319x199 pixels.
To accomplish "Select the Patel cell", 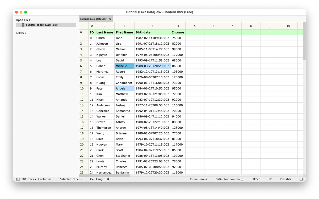I will pyautogui.click(x=105, y=88).
